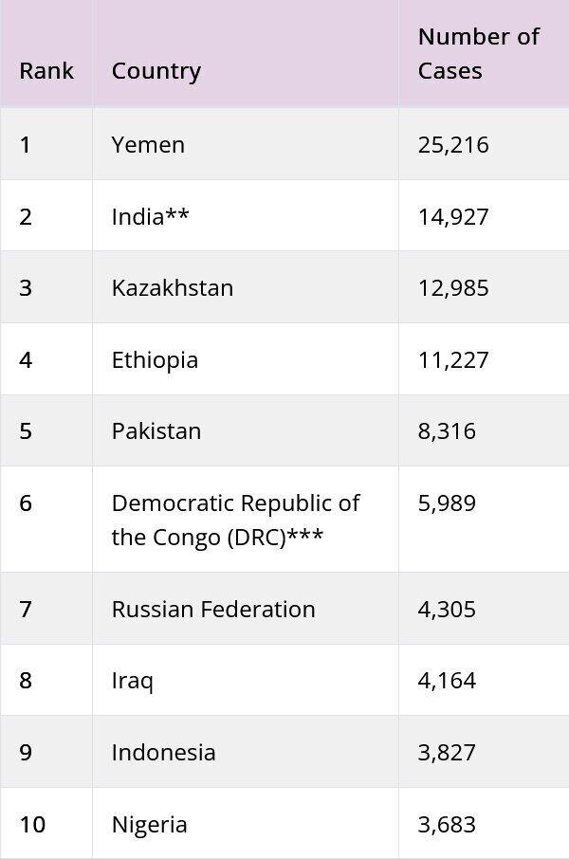Select the Russian Federation cell

pyautogui.click(x=213, y=609)
